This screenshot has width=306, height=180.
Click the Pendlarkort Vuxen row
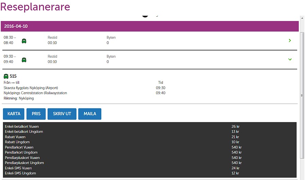pos(150,147)
